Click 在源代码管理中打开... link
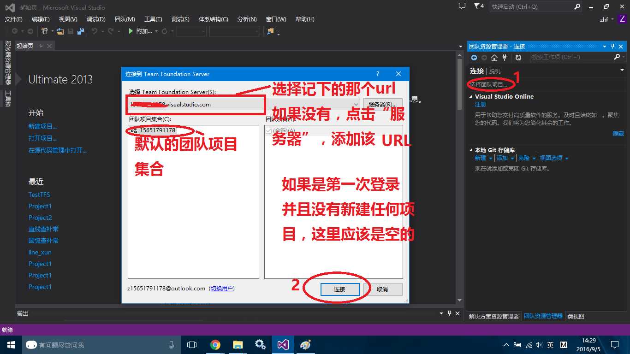630x354 pixels. (57, 150)
